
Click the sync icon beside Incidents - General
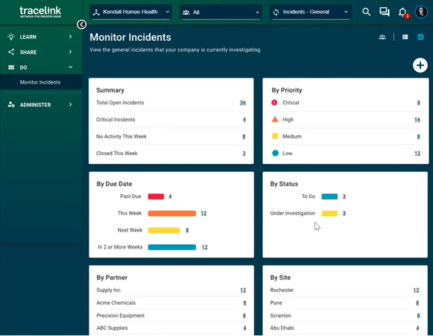276,12
